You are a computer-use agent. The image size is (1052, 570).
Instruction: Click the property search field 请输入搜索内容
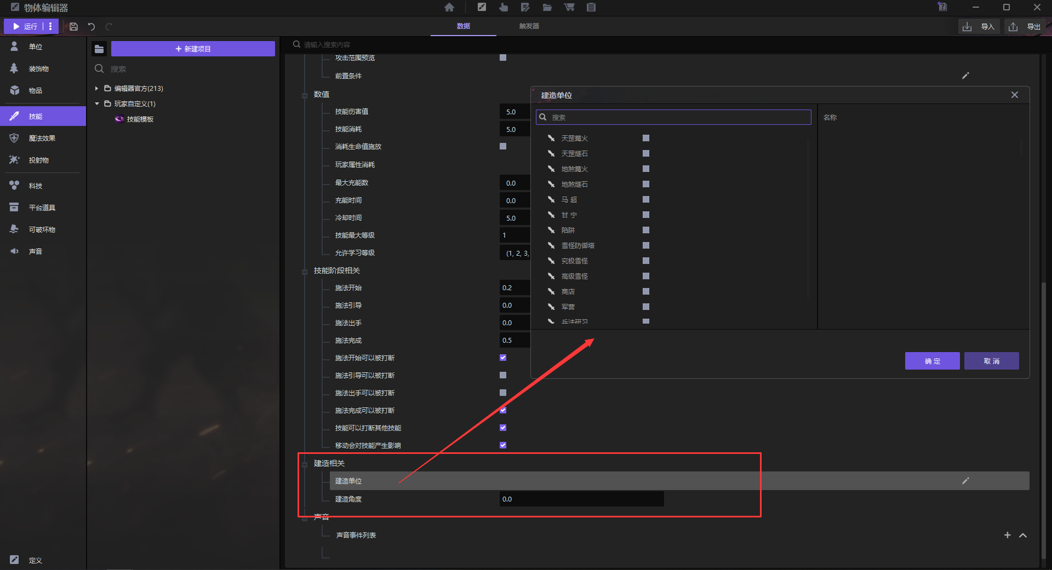click(x=662, y=44)
